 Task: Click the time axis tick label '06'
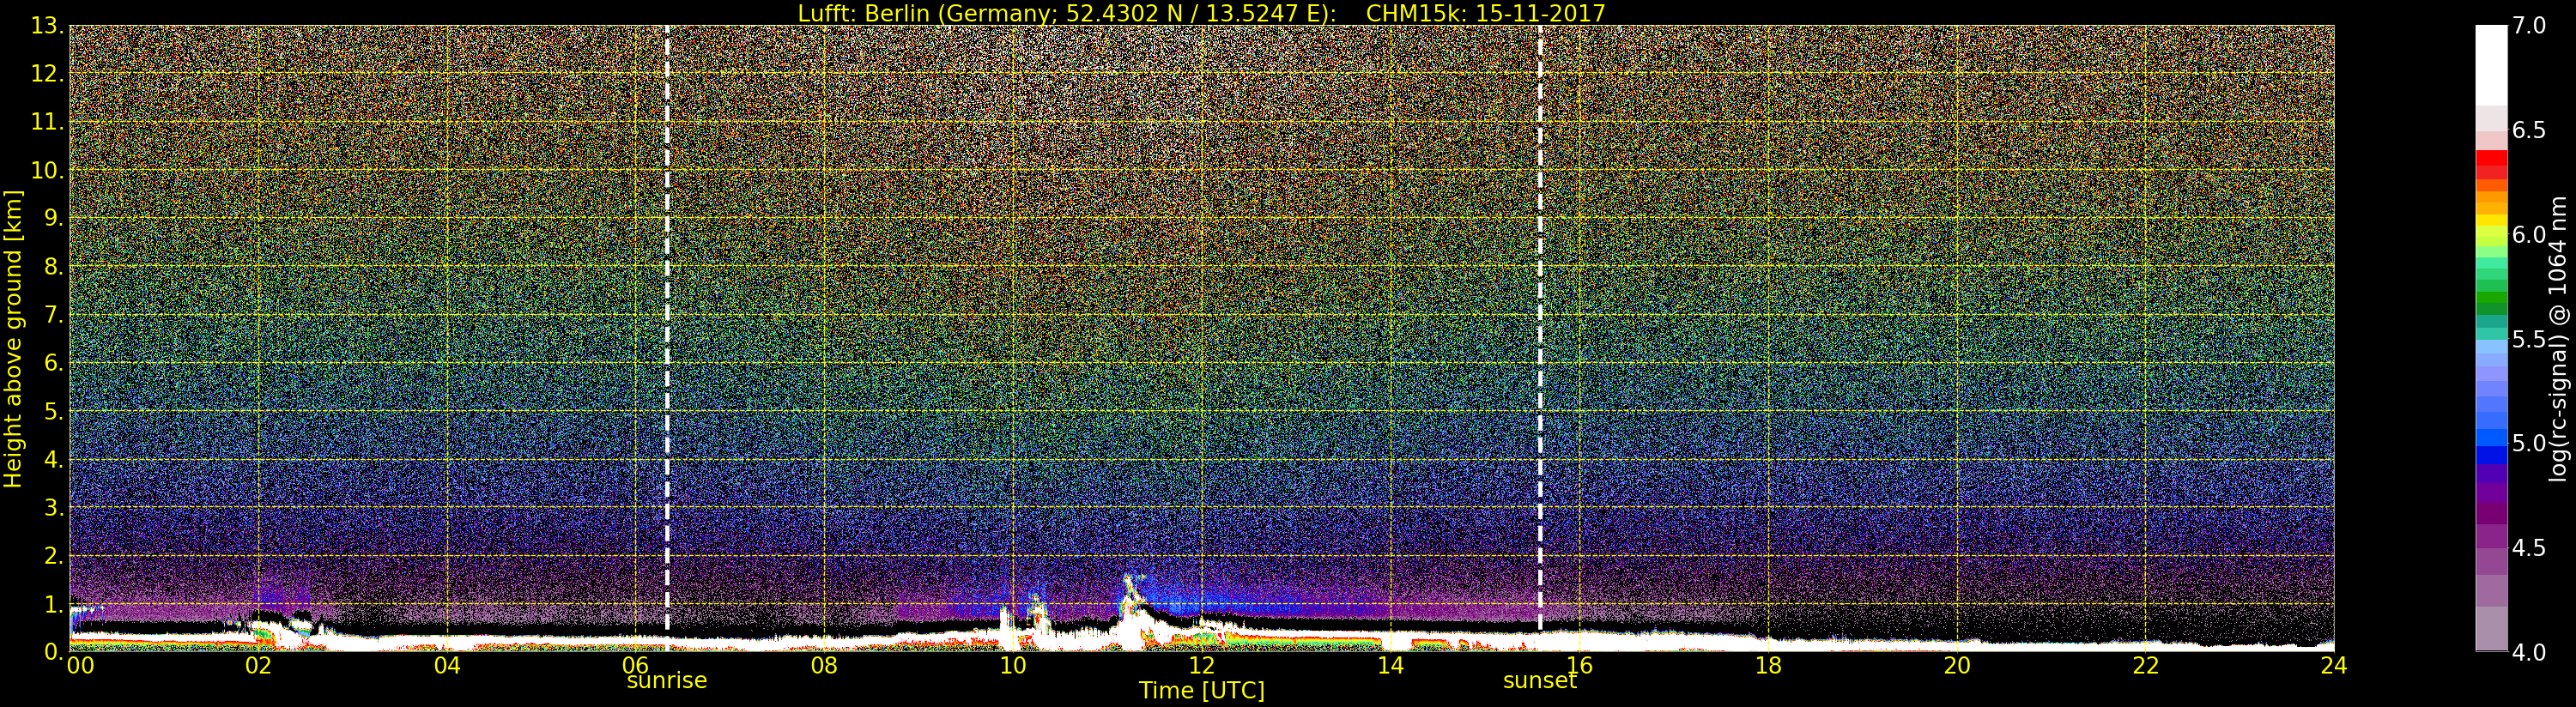pos(636,665)
